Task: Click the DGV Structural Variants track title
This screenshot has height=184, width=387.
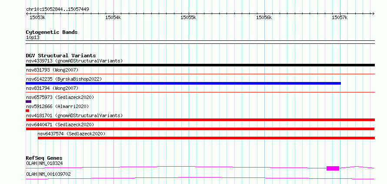Action: coord(61,56)
